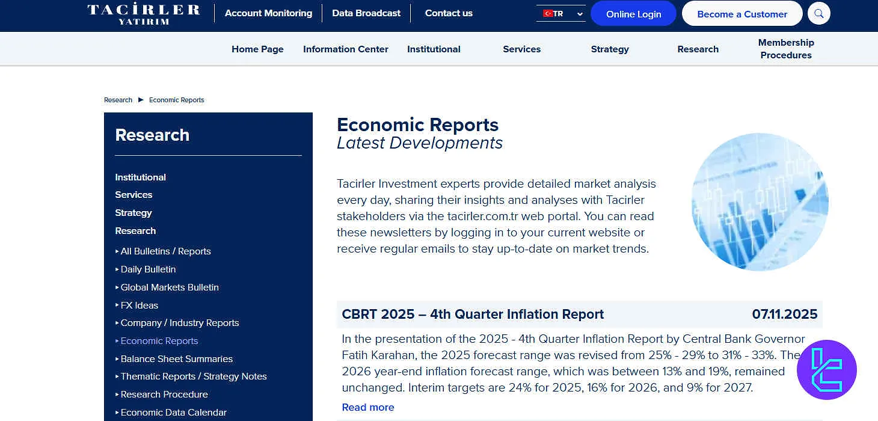Open Membership Procedures menu
This screenshot has height=421, width=878.
(785, 49)
